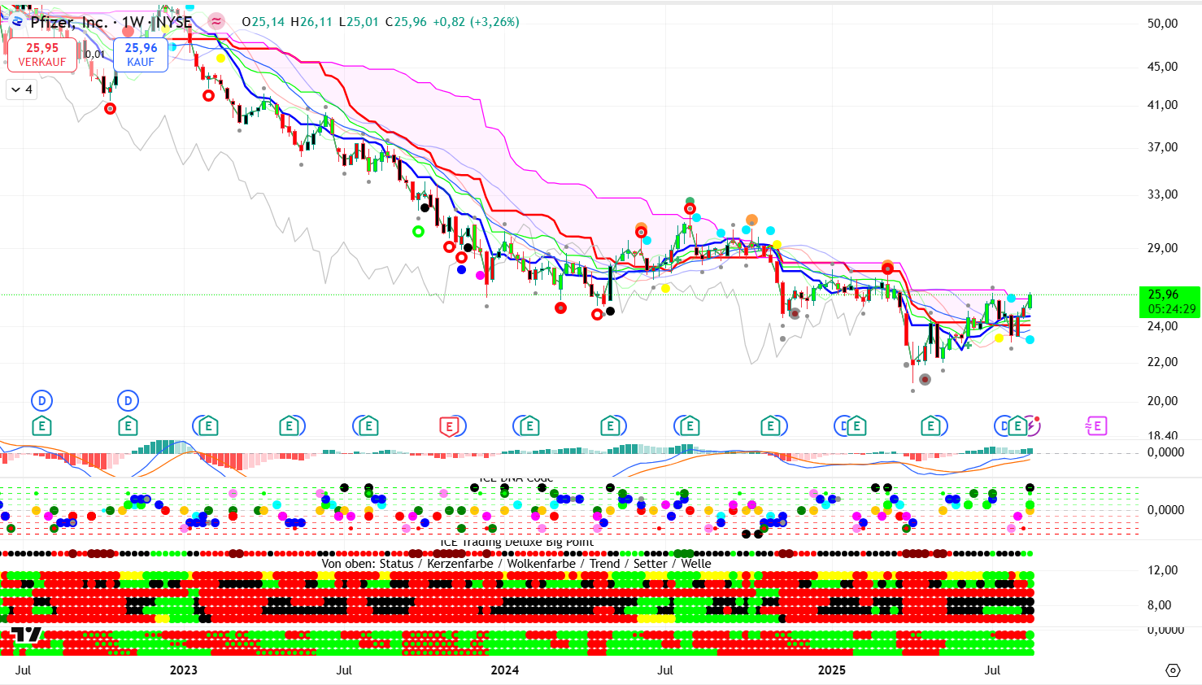
Task: Click the pink upcoming earnings E marker
Action: coord(1096,425)
